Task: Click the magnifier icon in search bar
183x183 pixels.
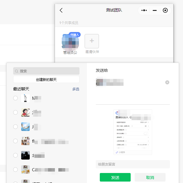Action: 17,71
